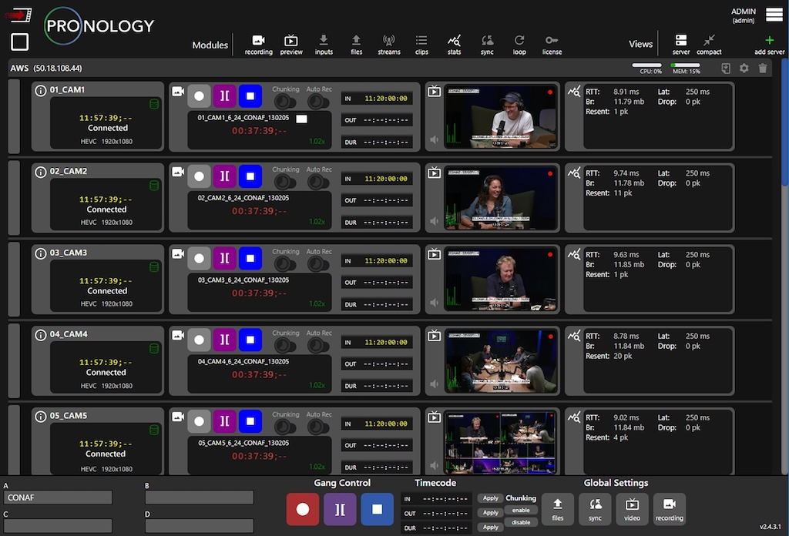Click preview TV icon for 02_CAM2
This screenshot has width=789, height=536.
(x=434, y=173)
